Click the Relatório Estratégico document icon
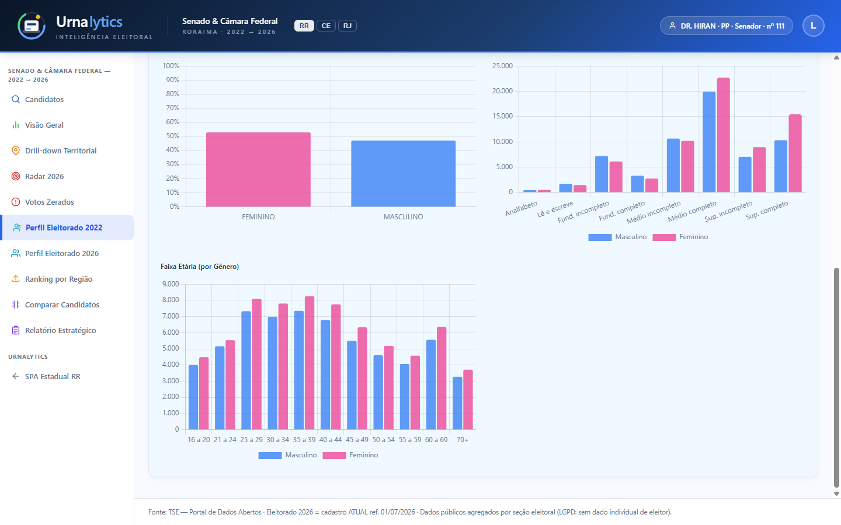841x525 pixels. tap(16, 330)
